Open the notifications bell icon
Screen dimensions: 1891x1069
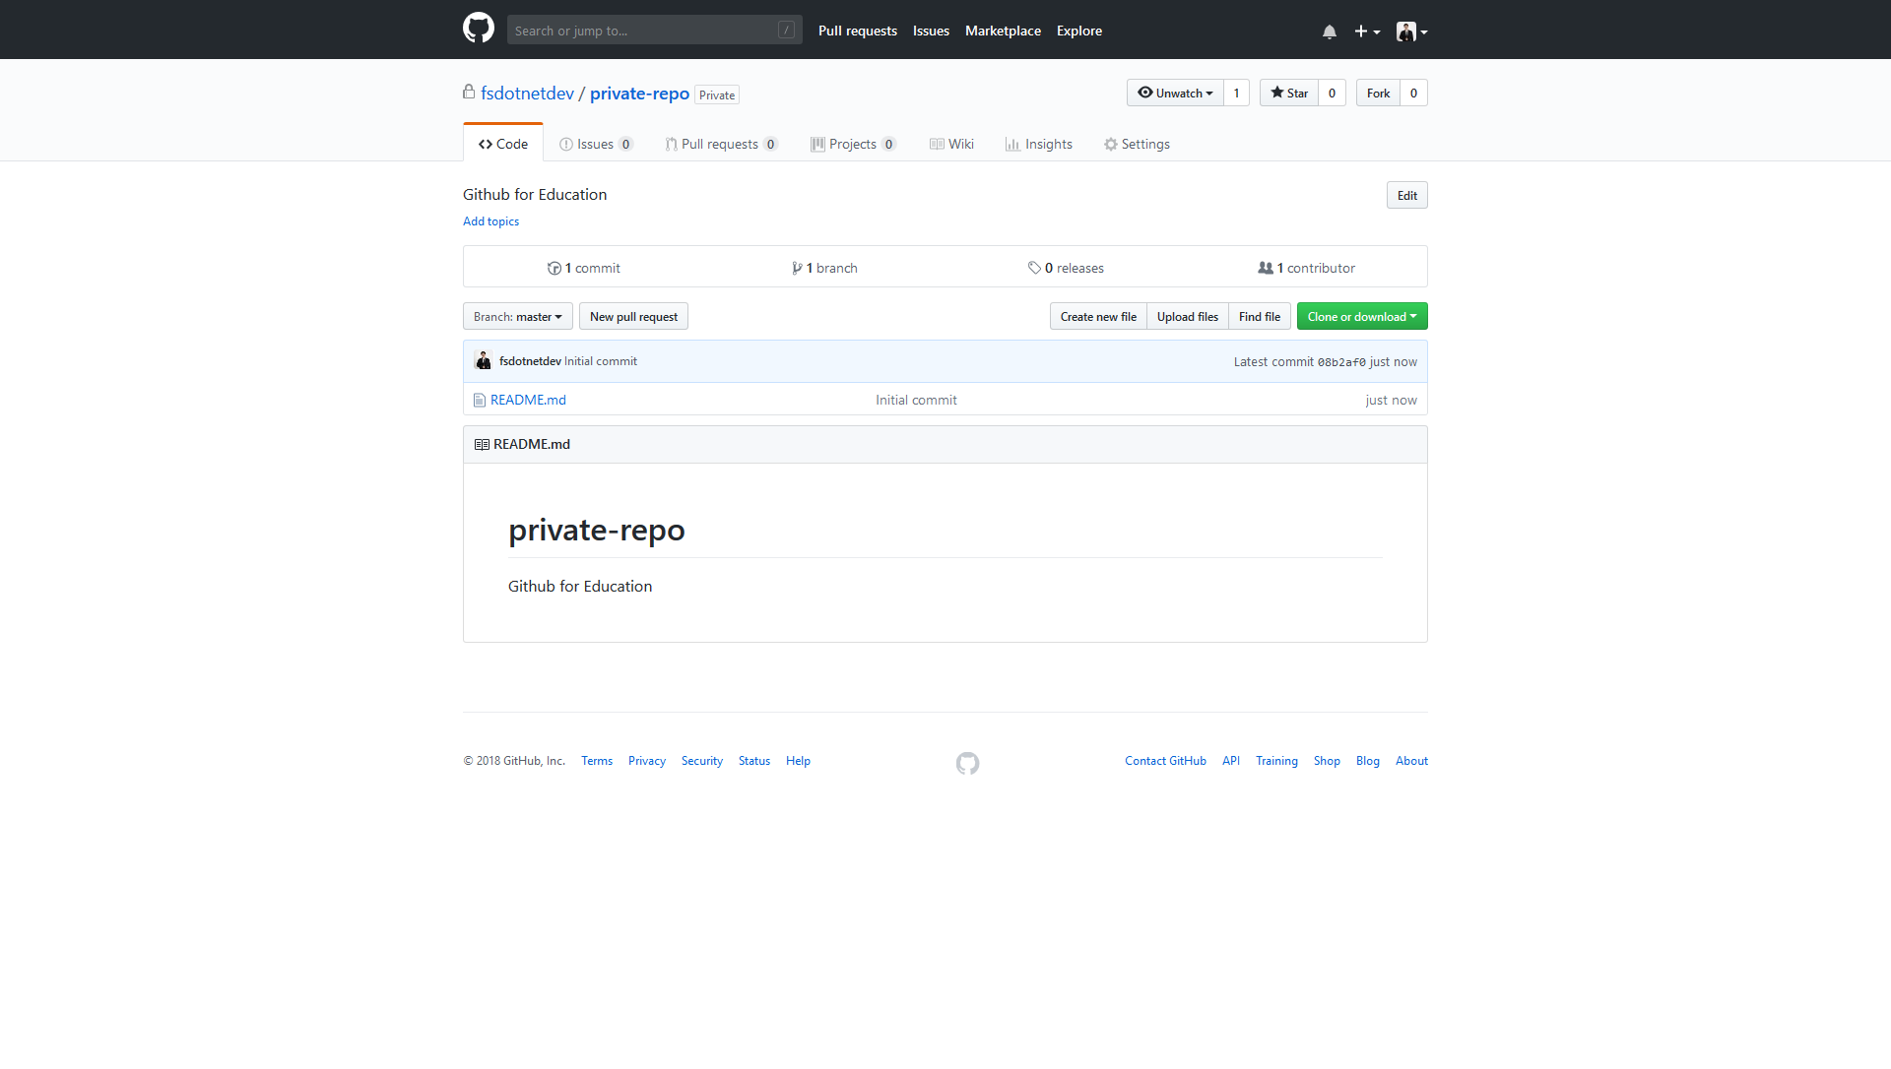pos(1330,31)
